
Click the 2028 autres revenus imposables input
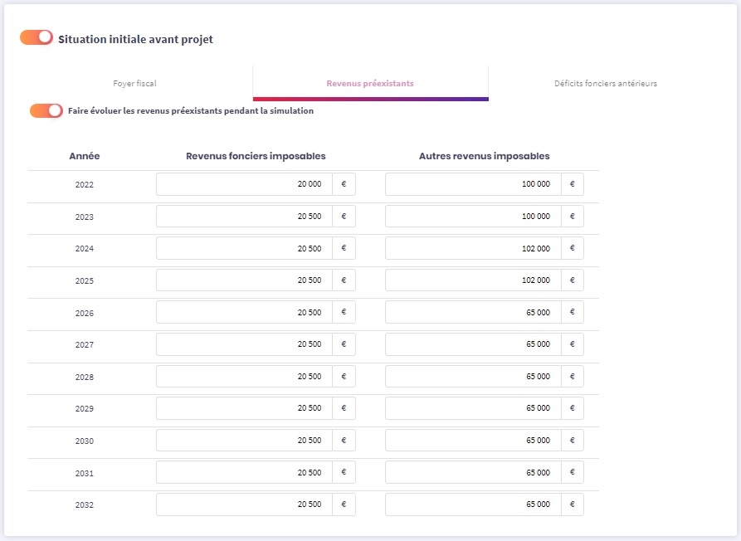pyautogui.click(x=473, y=377)
